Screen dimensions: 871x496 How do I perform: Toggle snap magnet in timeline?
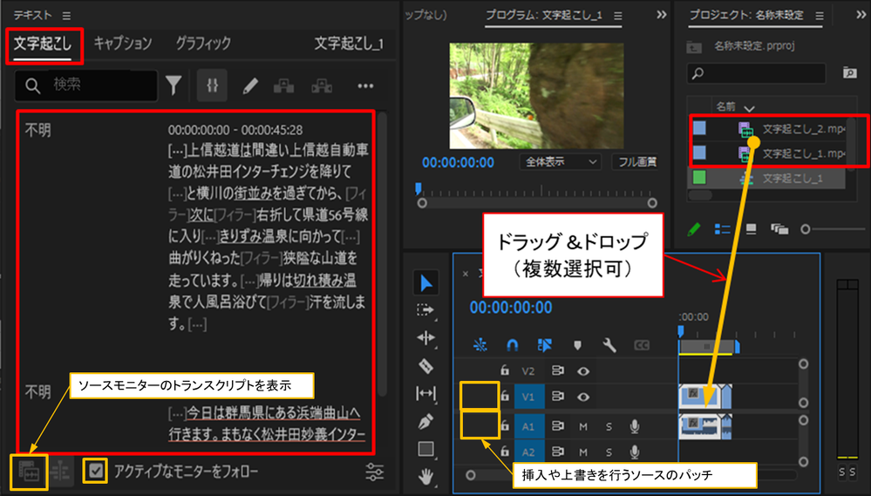pyautogui.click(x=512, y=345)
